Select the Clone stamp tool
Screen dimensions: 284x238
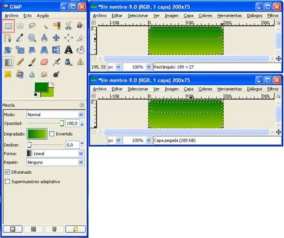80,62
